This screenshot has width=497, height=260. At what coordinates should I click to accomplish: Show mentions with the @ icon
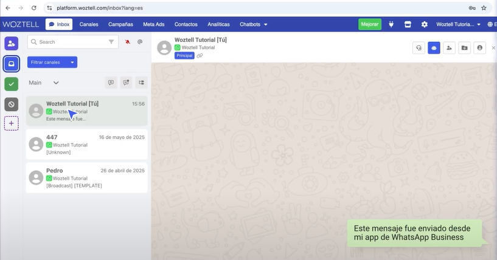140,42
